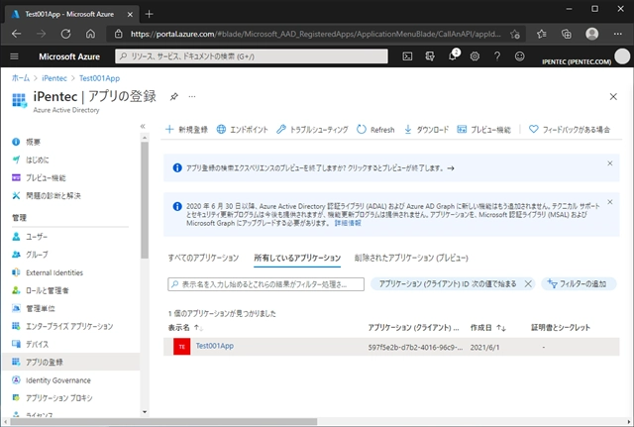This screenshot has width=634, height=427.
Task: Open browser favorites list
Action: [x=542, y=35]
